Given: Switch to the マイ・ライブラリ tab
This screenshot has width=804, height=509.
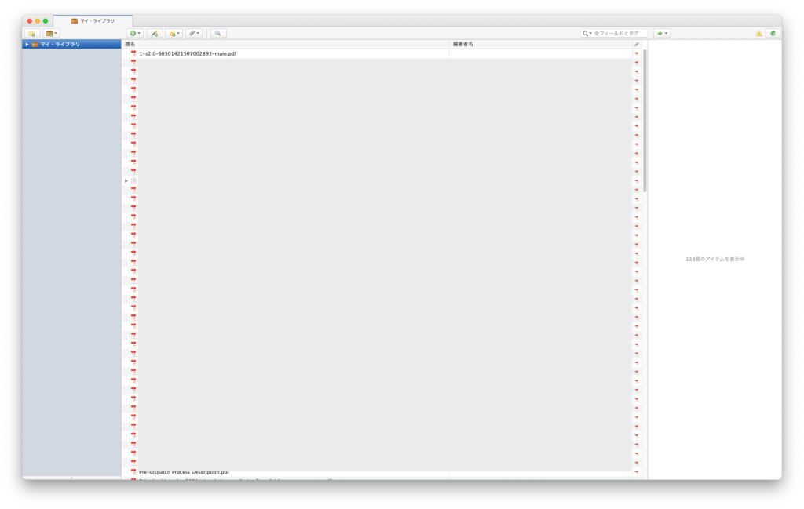Looking at the screenshot, I should [93, 21].
